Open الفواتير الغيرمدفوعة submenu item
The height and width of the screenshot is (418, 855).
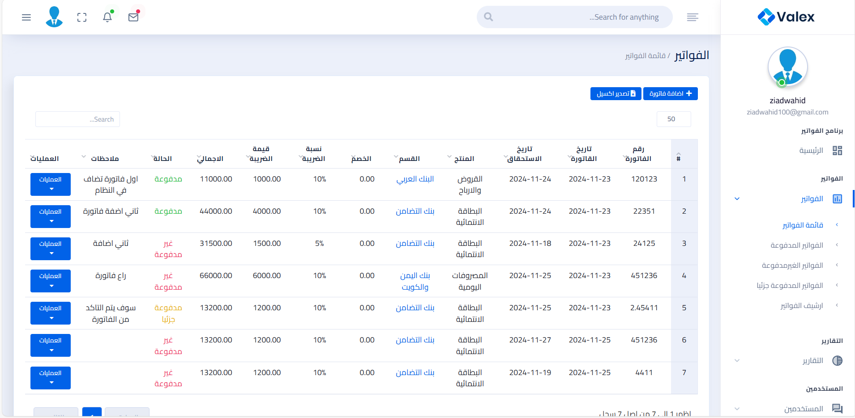tap(792, 265)
